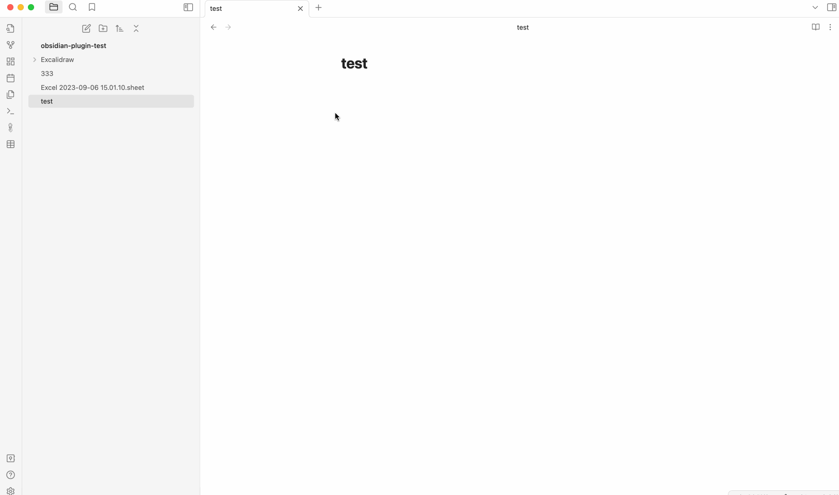Expand the Excalidraw folder chevron
The image size is (839, 495).
click(x=35, y=59)
